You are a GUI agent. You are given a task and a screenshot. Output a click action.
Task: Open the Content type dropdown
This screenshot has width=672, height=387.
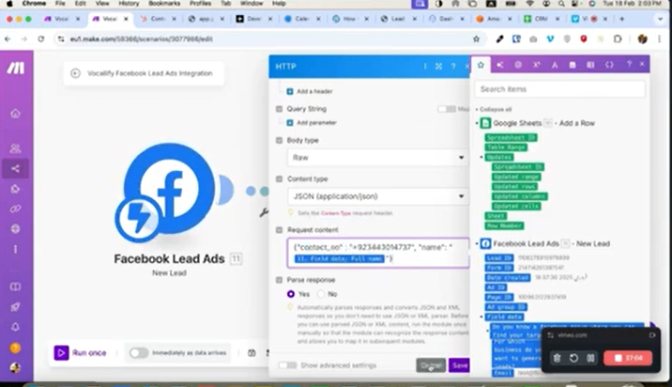click(x=377, y=196)
